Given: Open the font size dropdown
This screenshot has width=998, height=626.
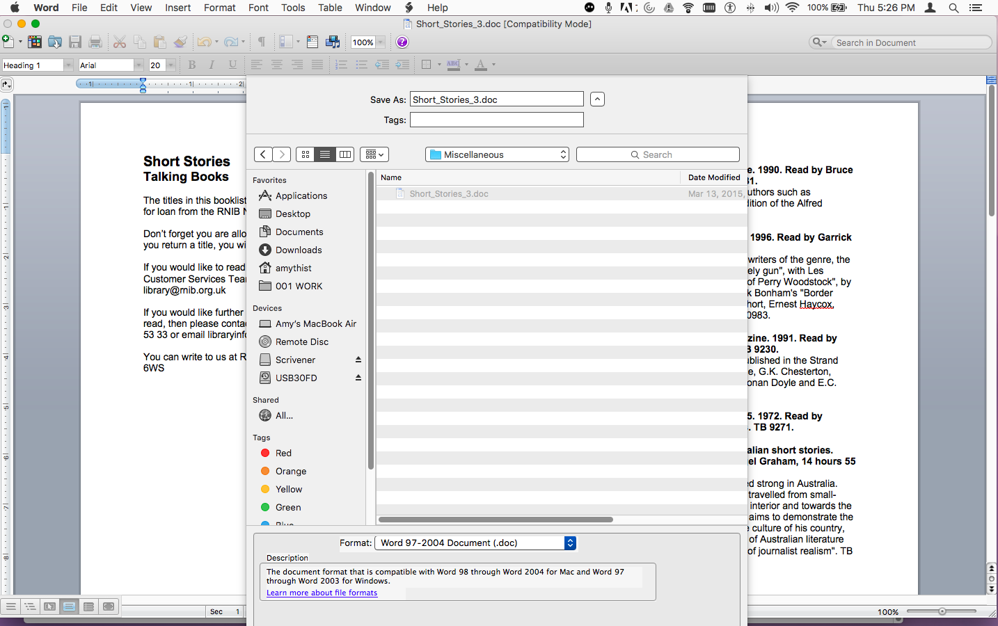Looking at the screenshot, I should pyautogui.click(x=171, y=65).
